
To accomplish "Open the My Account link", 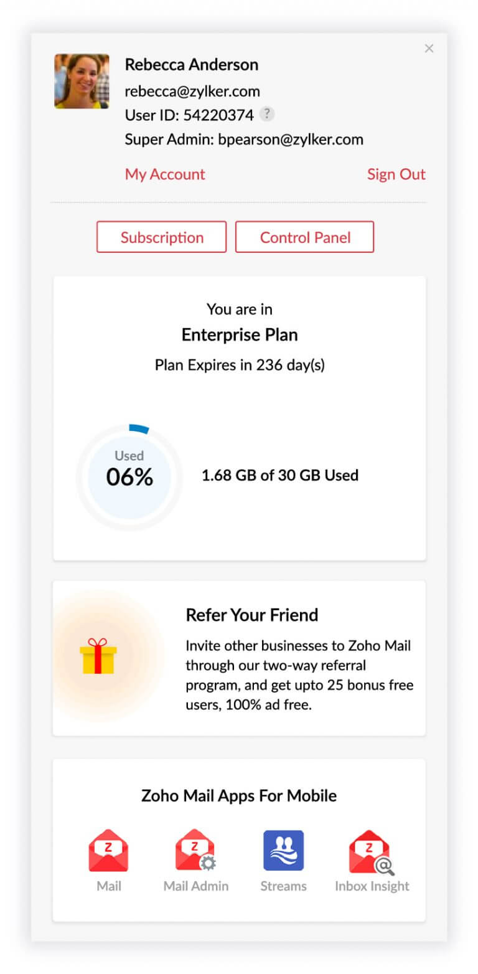I will [165, 174].
